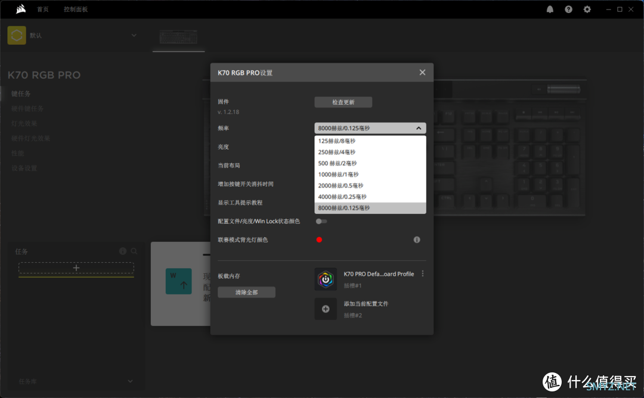The width and height of the screenshot is (644, 398).
Task: Click the 当前布局 label
Action: click(x=229, y=166)
